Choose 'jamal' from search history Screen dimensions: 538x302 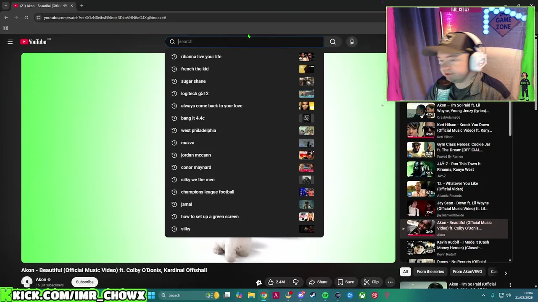tap(244, 204)
